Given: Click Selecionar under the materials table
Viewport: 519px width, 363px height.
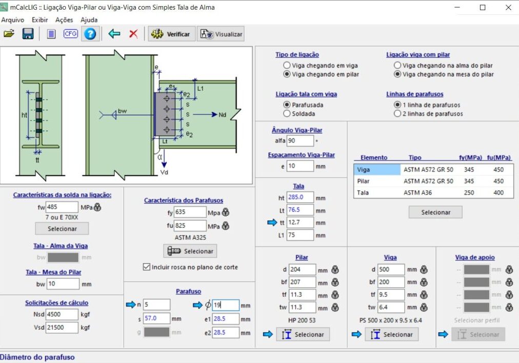Looking at the screenshot, I should coord(435,212).
